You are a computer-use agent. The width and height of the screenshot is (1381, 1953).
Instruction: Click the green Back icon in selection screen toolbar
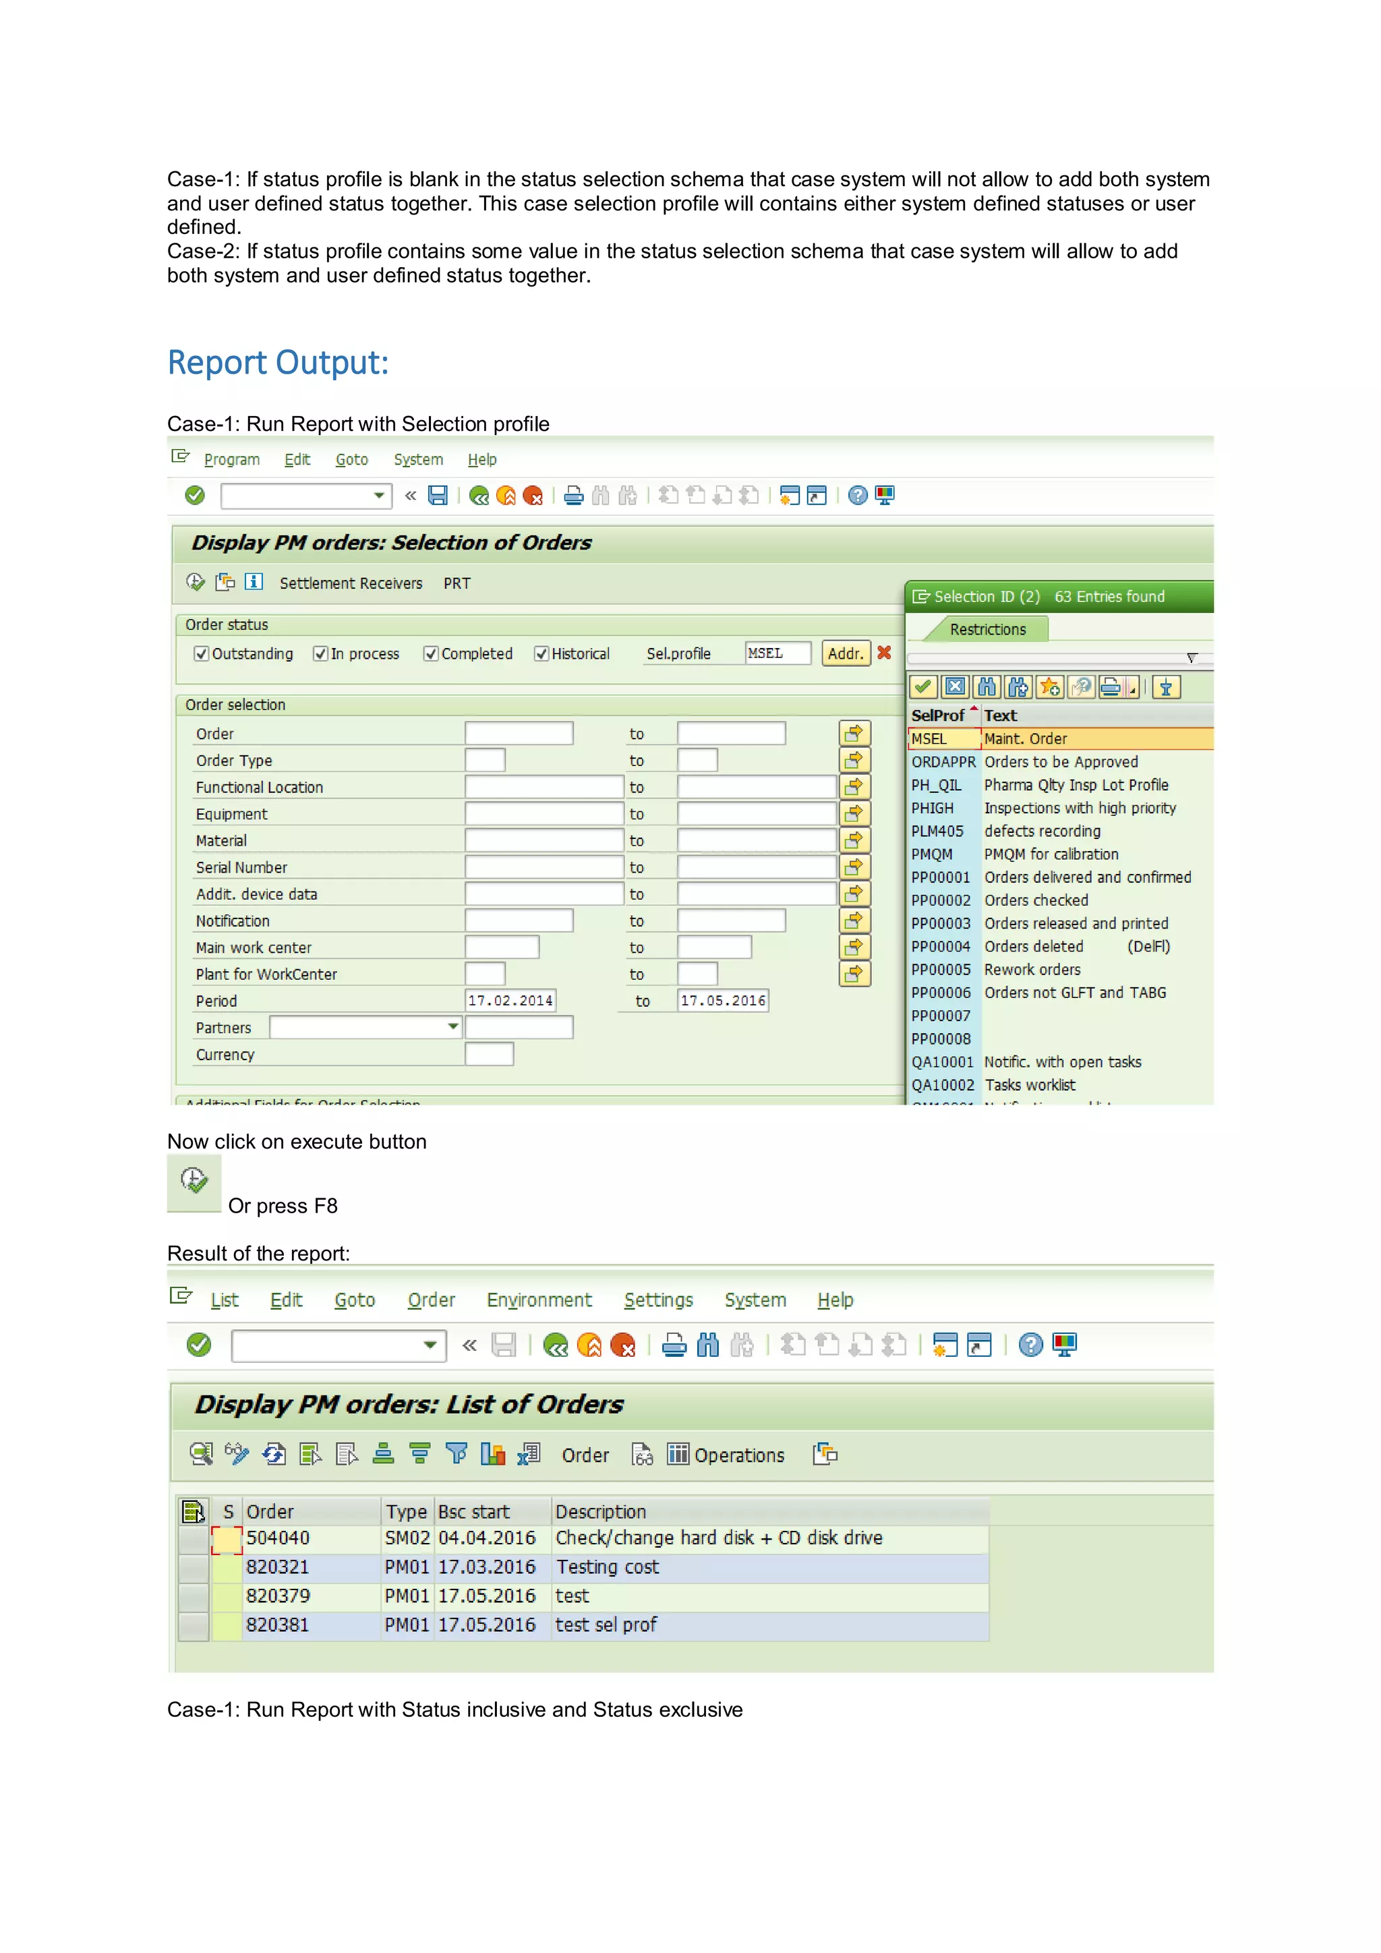[x=479, y=495]
